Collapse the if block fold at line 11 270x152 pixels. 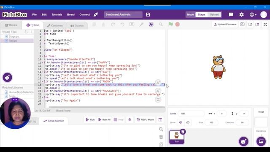tap(43, 62)
